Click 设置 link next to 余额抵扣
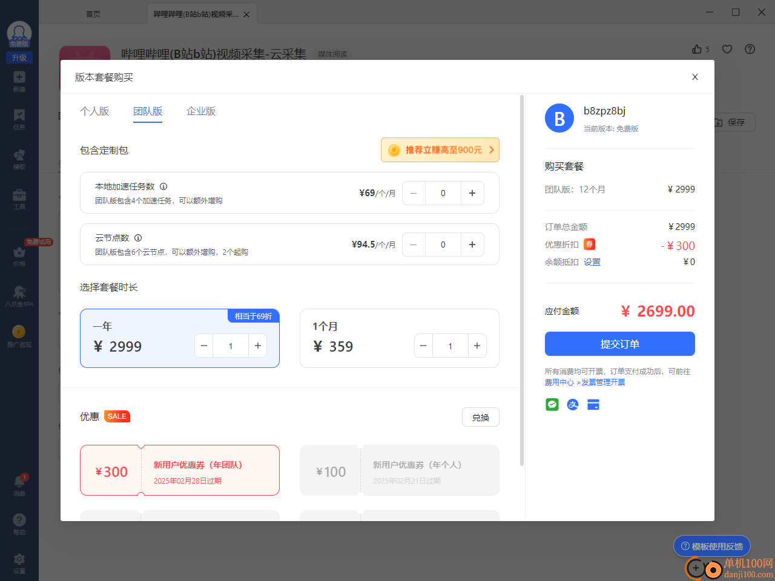775x581 pixels. [592, 262]
